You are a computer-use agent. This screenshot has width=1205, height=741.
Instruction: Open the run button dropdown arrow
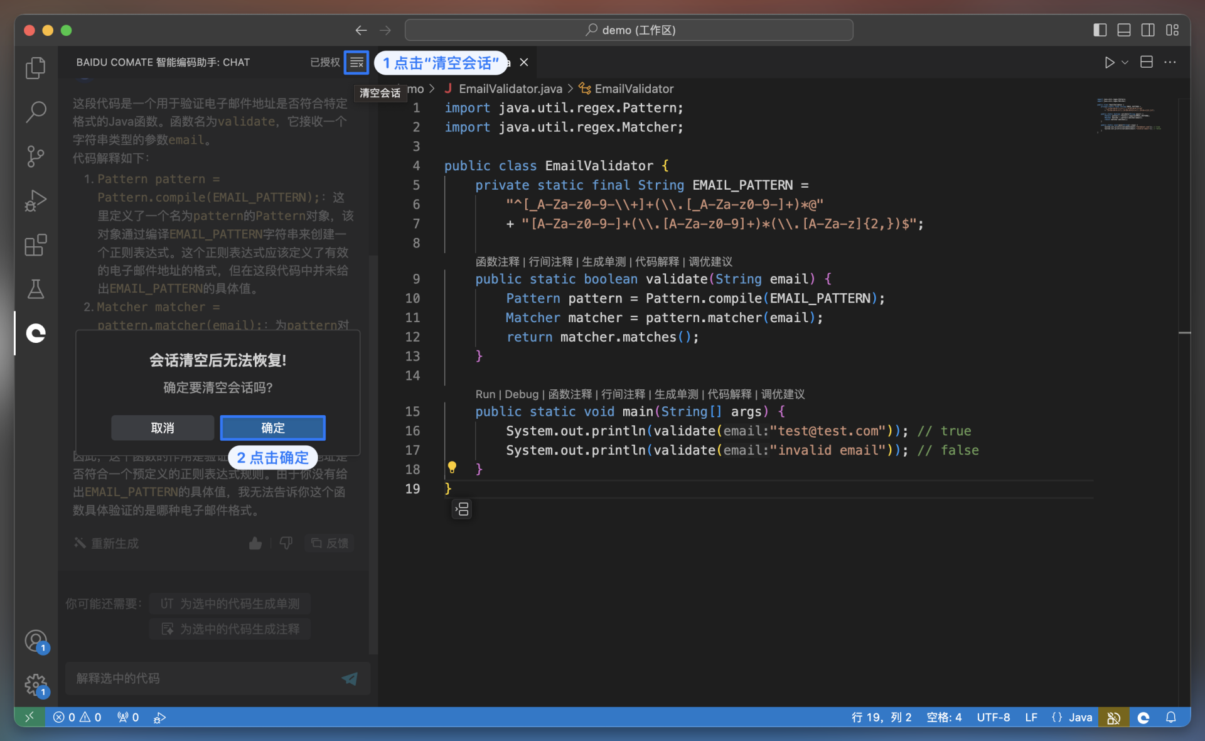point(1125,62)
